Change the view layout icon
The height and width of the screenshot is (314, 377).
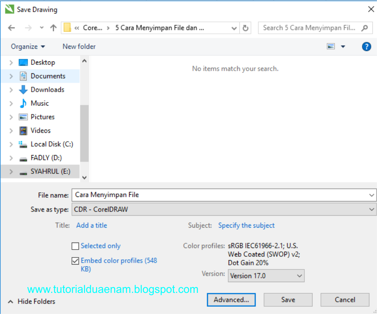click(x=331, y=46)
